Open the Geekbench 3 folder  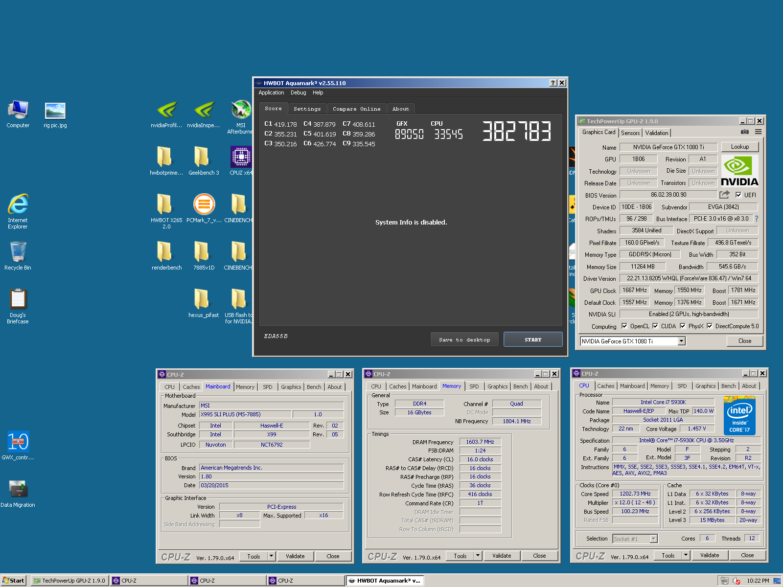tap(204, 161)
